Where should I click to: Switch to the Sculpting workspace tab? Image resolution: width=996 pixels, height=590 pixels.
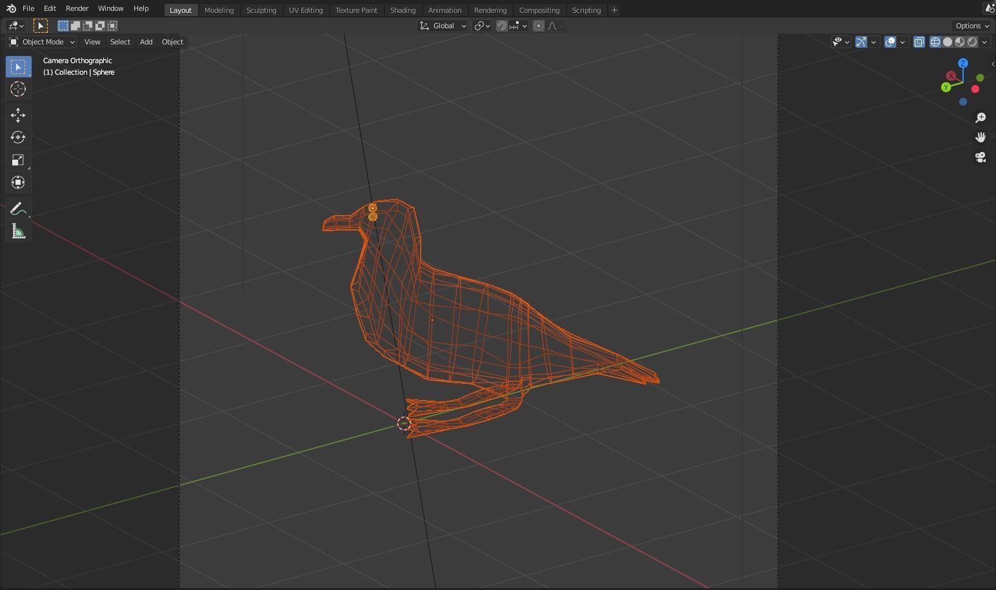[x=261, y=10]
